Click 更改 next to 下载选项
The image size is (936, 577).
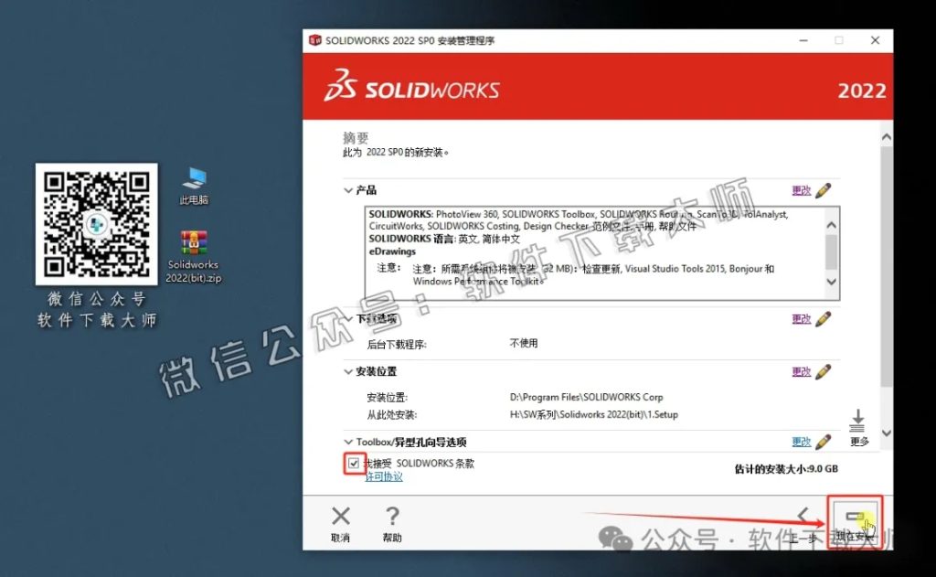tap(803, 318)
